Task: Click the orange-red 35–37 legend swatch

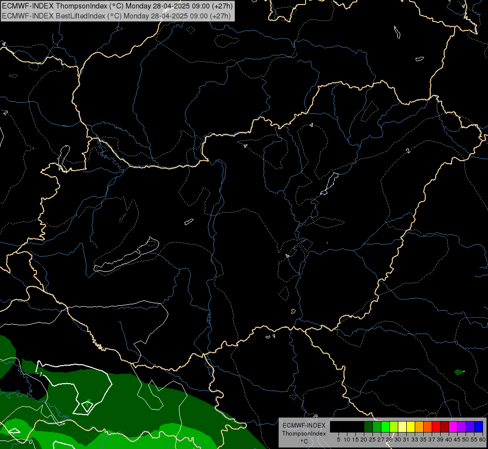Action: click(428, 427)
